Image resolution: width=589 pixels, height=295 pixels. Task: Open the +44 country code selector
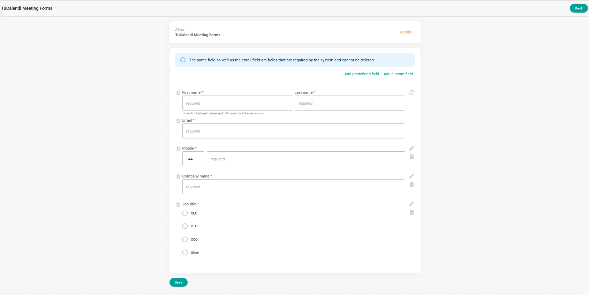coord(193,159)
